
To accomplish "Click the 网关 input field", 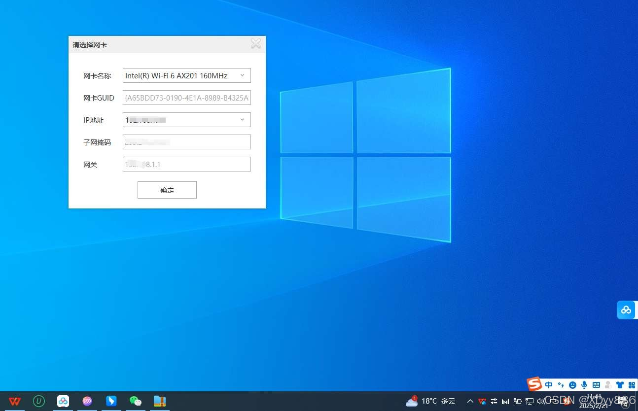I will tap(187, 164).
